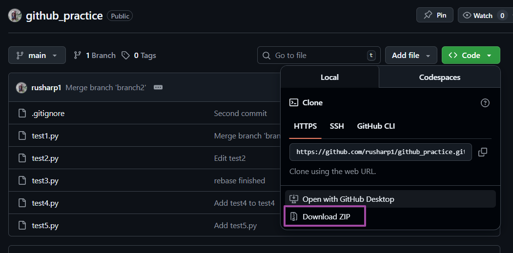This screenshot has width=513, height=253.
Task: Click the file icon beside test2.py
Action: (x=22, y=158)
